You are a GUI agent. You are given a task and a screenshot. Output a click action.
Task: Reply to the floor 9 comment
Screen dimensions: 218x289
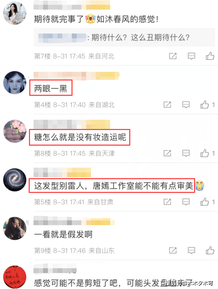[x=191, y=250]
